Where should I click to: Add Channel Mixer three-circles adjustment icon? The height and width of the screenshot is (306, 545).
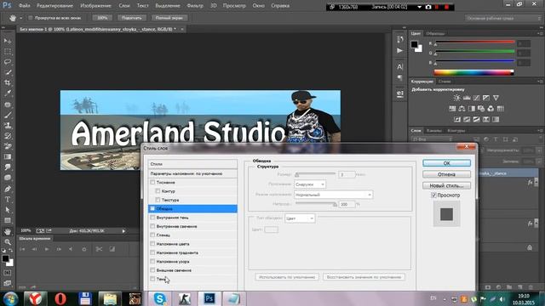(490, 109)
